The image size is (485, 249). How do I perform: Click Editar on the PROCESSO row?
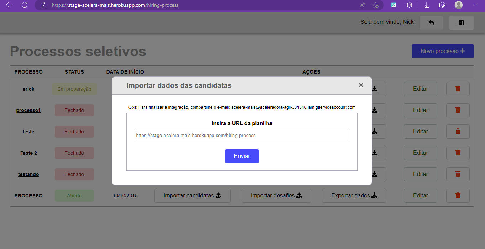point(420,195)
